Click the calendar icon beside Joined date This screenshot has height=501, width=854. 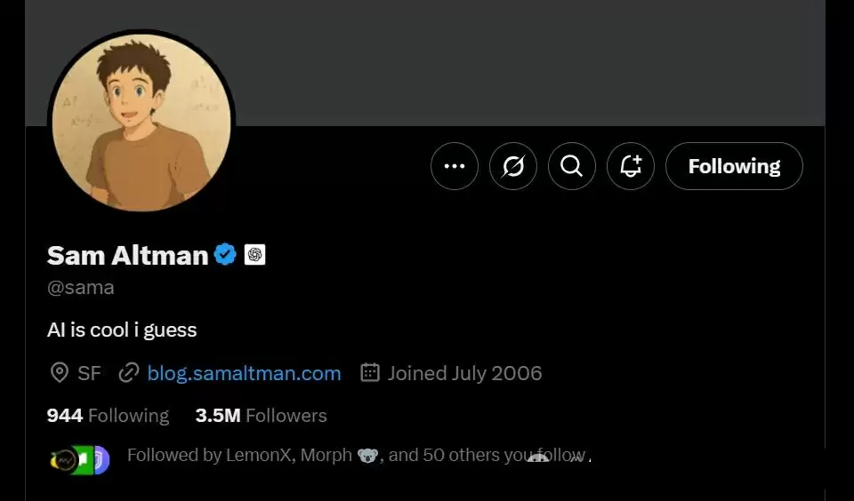[x=370, y=373]
